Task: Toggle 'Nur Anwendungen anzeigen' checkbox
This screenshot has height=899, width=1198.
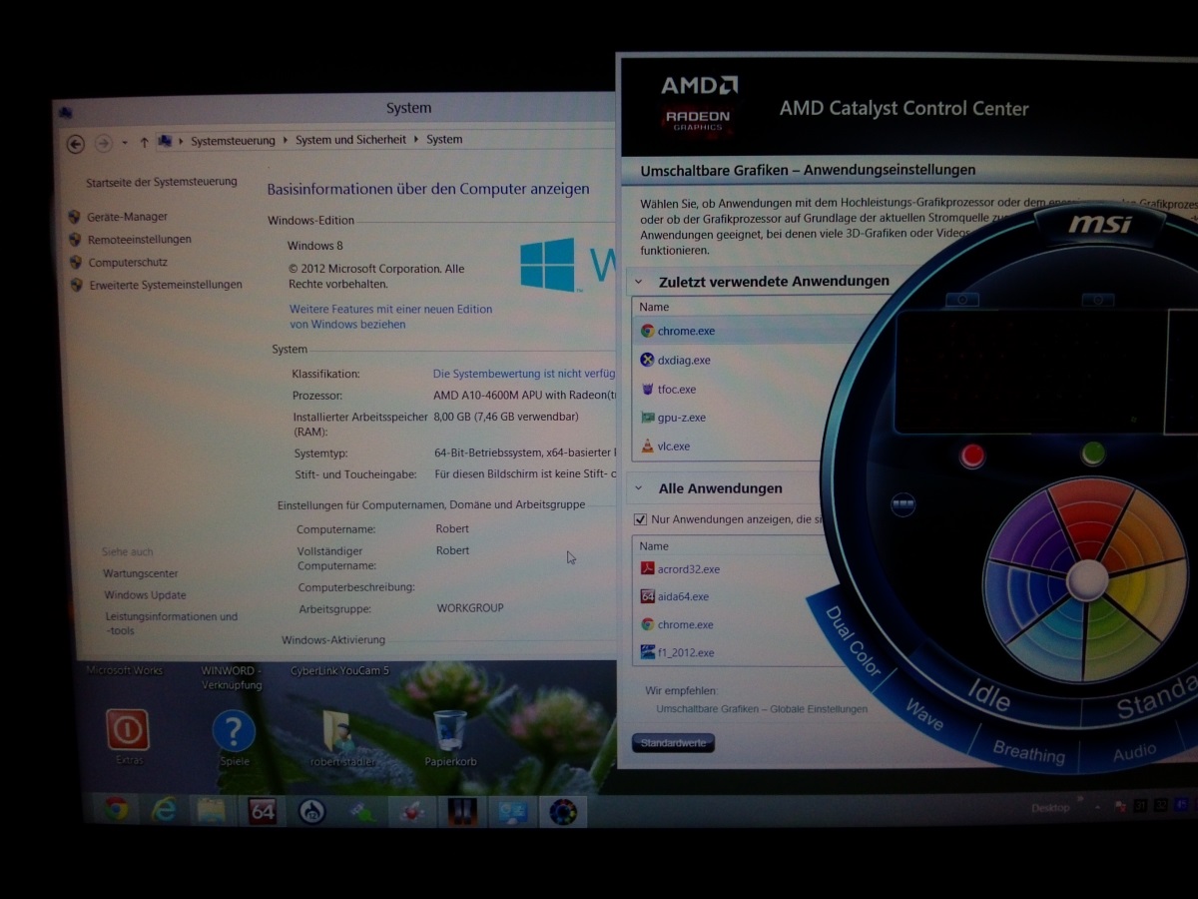Action: [640, 519]
